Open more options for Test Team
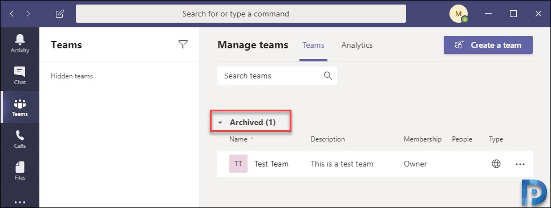Viewport: 551px width, 208px height. (x=520, y=164)
